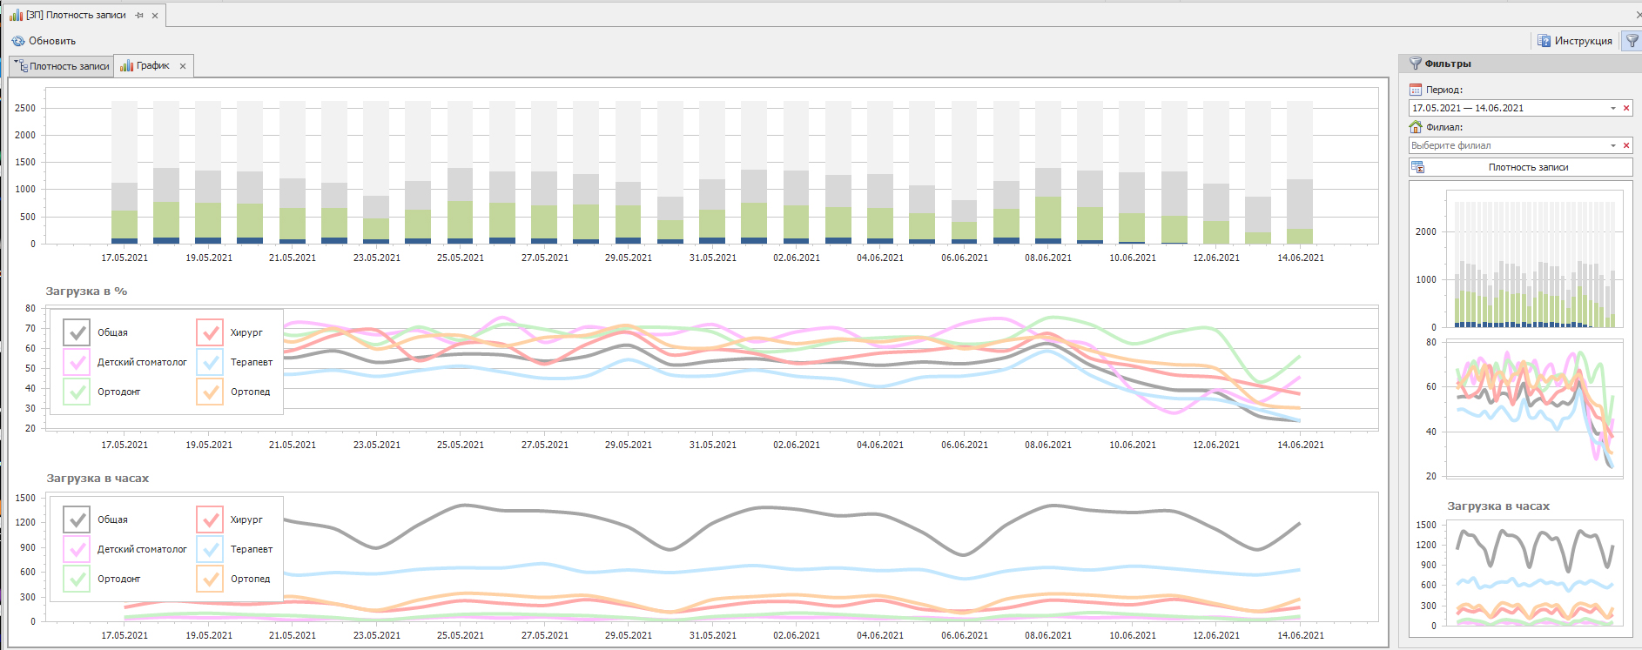
Task: Expand the Плотность записи tab tree menu arrow
Action: (16, 63)
